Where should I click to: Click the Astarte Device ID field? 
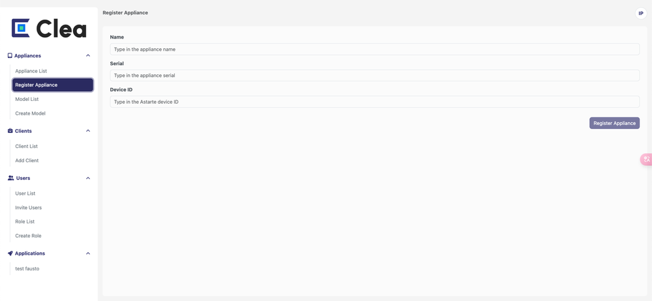tap(375, 102)
